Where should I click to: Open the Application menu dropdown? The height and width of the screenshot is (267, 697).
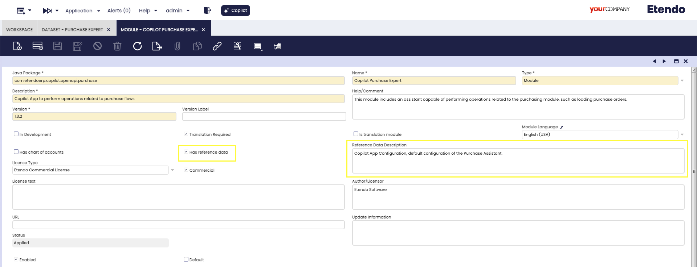83,11
